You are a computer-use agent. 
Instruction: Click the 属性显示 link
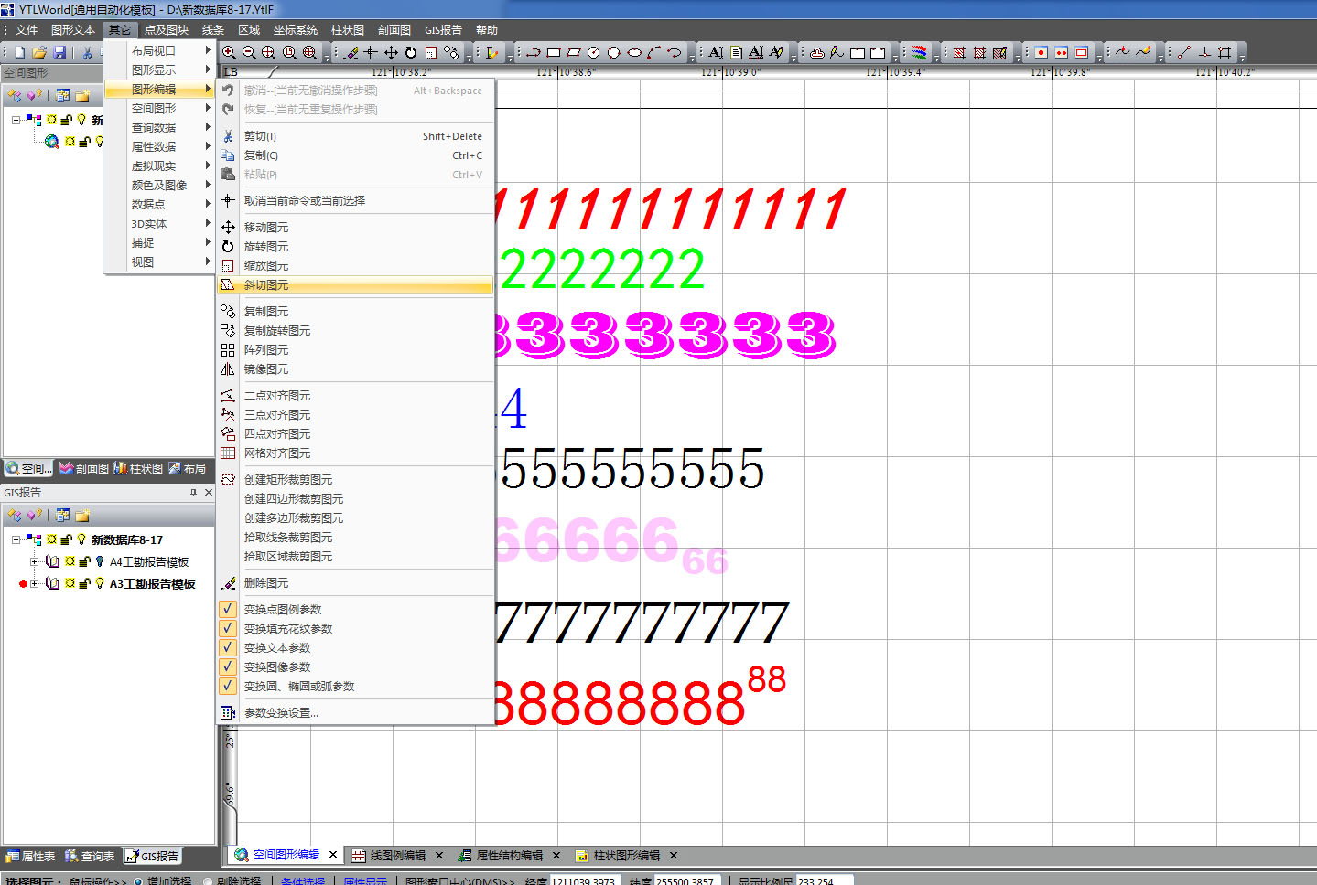(x=365, y=881)
